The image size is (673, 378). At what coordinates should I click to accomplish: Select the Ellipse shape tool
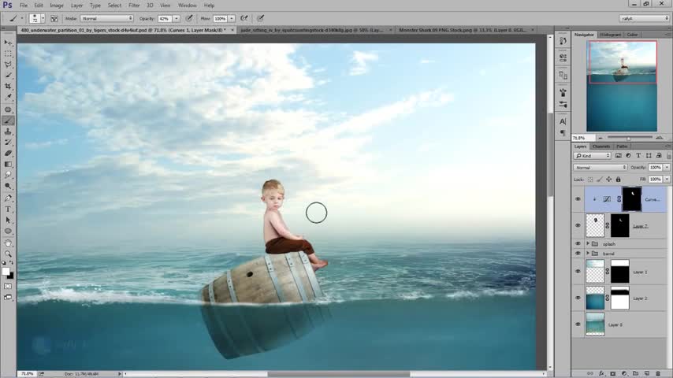tap(8, 232)
